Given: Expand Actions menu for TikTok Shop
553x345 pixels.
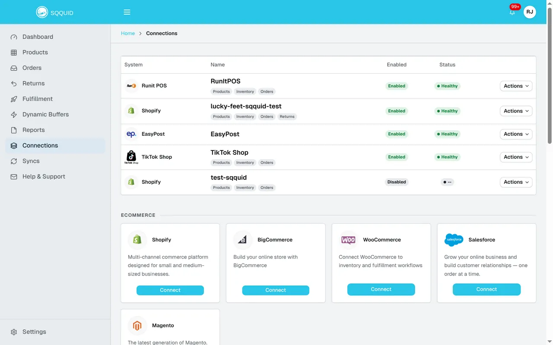Looking at the screenshot, I should click(x=516, y=157).
